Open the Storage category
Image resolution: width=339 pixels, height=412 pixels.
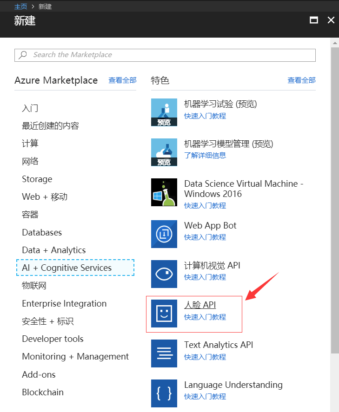(x=37, y=179)
